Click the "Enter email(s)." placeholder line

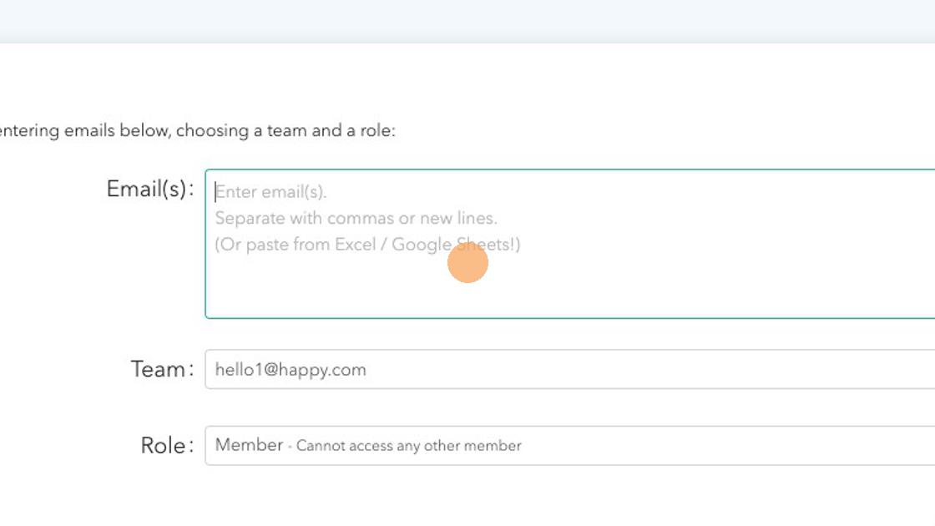(271, 192)
